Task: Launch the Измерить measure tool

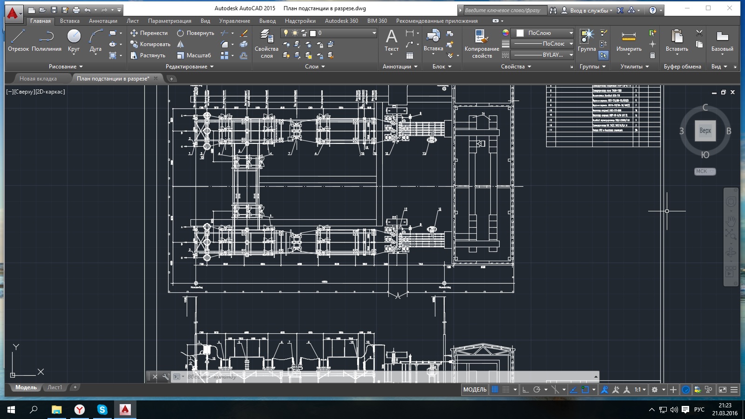Action: pos(629,41)
